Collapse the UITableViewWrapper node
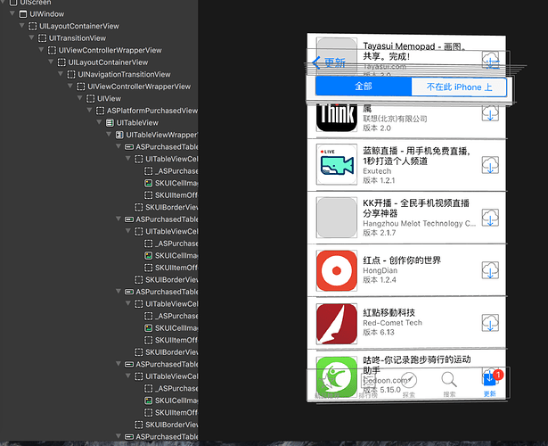This screenshot has height=446, width=548. tap(109, 135)
